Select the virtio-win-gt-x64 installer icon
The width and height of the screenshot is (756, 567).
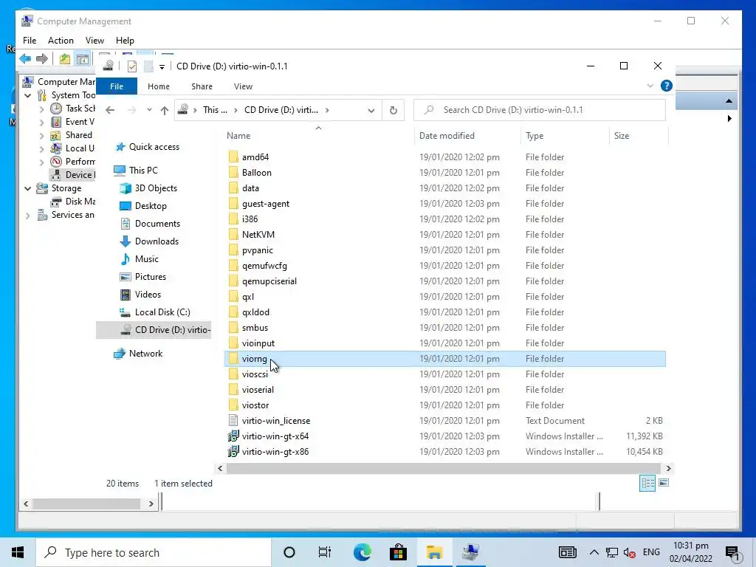tap(233, 436)
